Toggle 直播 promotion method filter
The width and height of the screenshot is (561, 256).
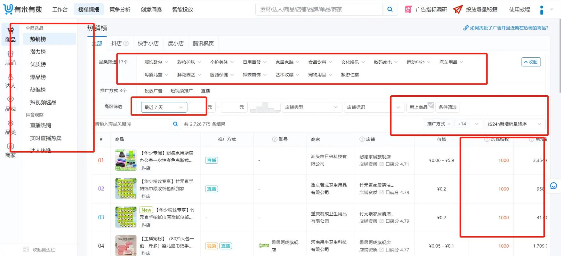205,91
